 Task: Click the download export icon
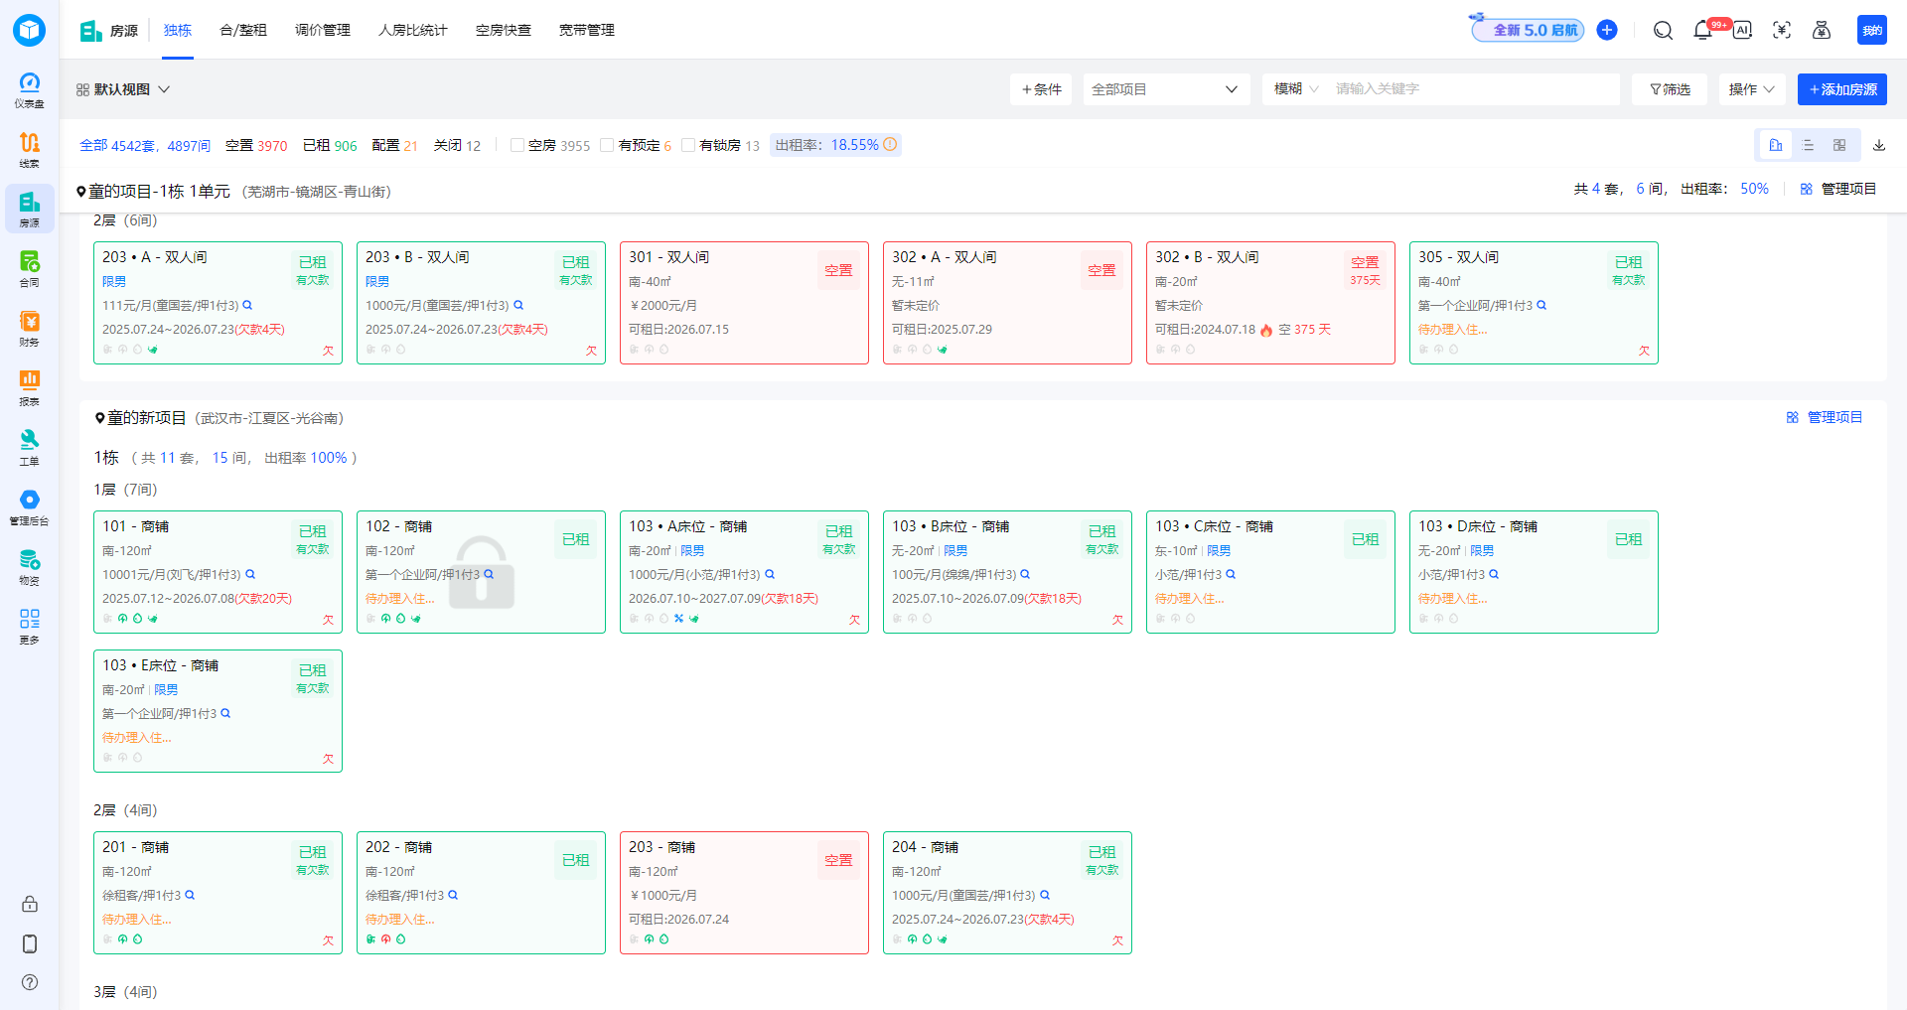pos(1879,145)
